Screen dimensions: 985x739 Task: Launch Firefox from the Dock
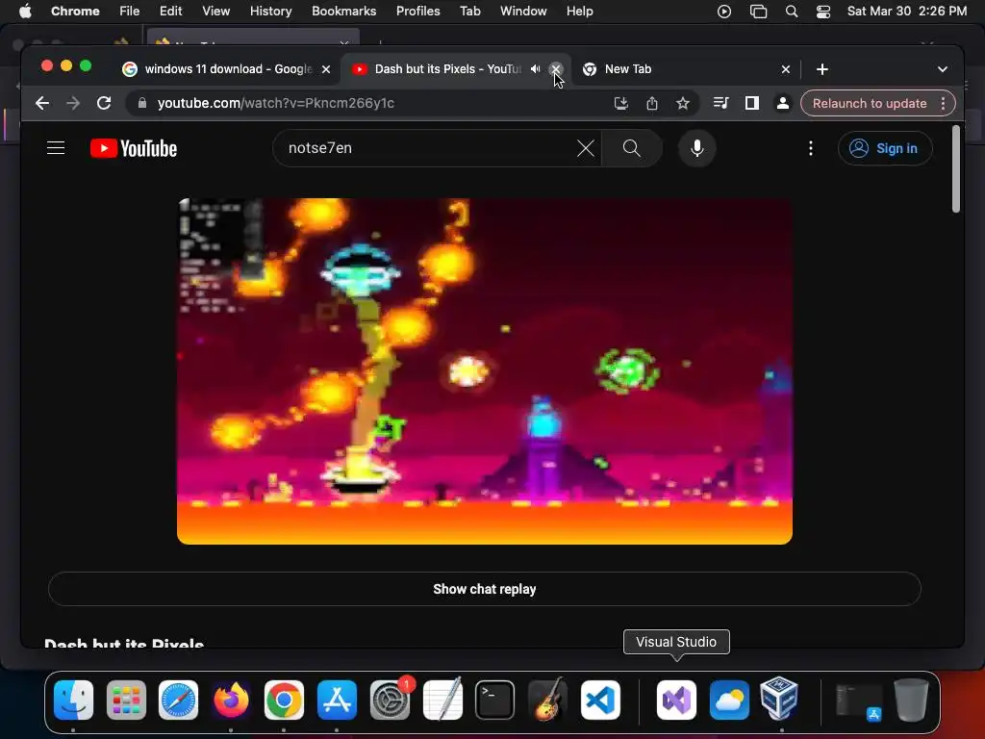(231, 700)
